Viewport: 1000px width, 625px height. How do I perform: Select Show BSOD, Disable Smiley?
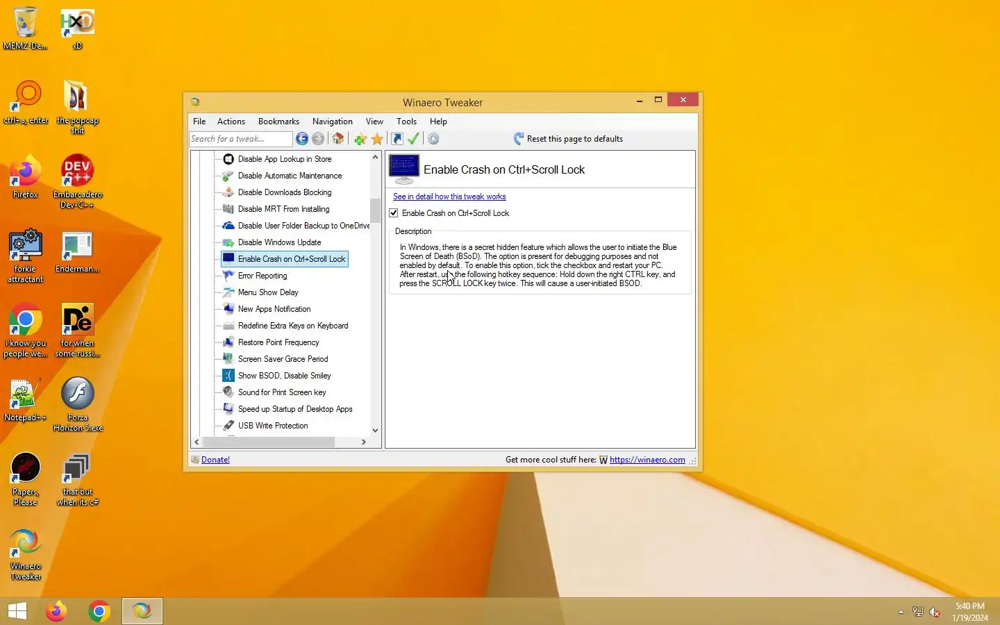pyautogui.click(x=284, y=376)
